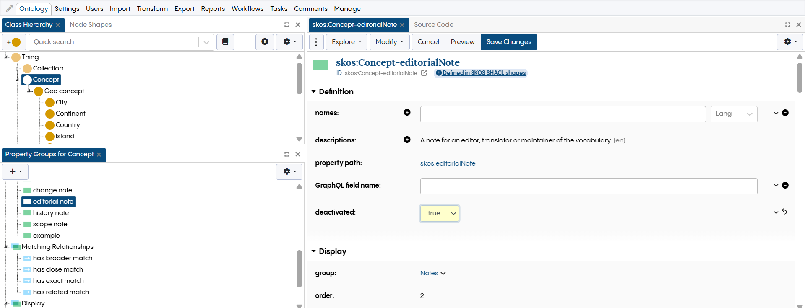The width and height of the screenshot is (805, 308).
Task: Collapse the Display section
Action: pos(313,251)
